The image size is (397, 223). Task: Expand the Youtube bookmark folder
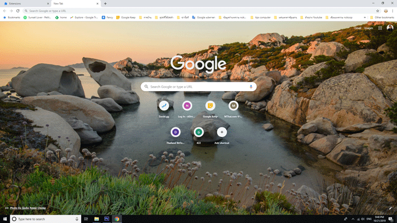click(x=311, y=18)
